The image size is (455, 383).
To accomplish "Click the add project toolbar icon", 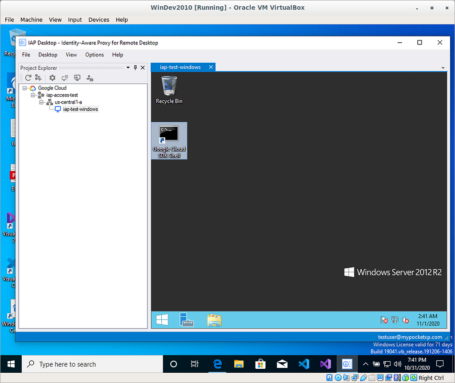I will pos(38,78).
